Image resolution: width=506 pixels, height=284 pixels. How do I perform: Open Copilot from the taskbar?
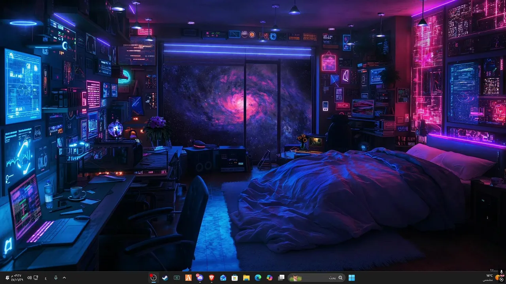(270, 278)
